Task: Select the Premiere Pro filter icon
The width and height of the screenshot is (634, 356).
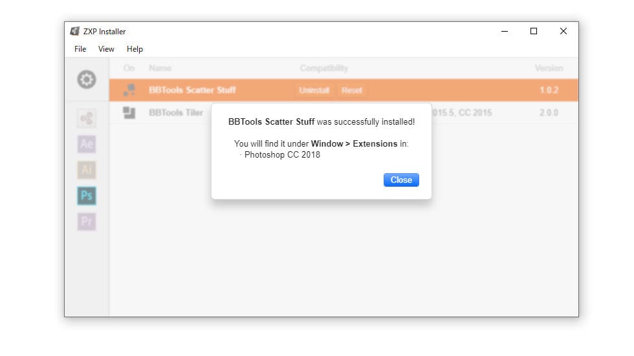Action: (87, 222)
